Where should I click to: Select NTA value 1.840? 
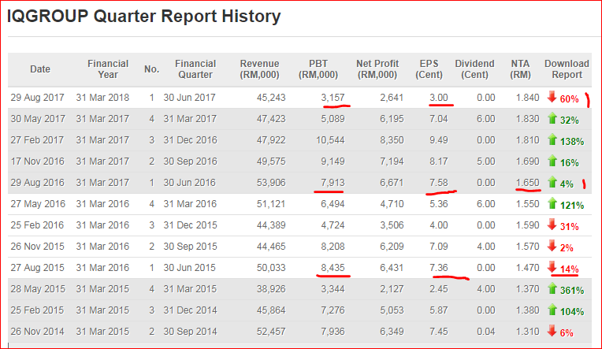point(527,98)
